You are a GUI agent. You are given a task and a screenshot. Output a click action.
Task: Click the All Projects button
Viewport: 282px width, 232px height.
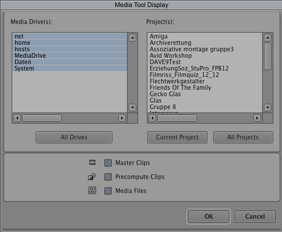(243, 137)
